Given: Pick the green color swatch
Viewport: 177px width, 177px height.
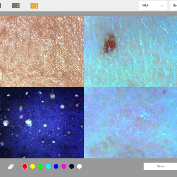Looking at the screenshot, I should point(40,166).
